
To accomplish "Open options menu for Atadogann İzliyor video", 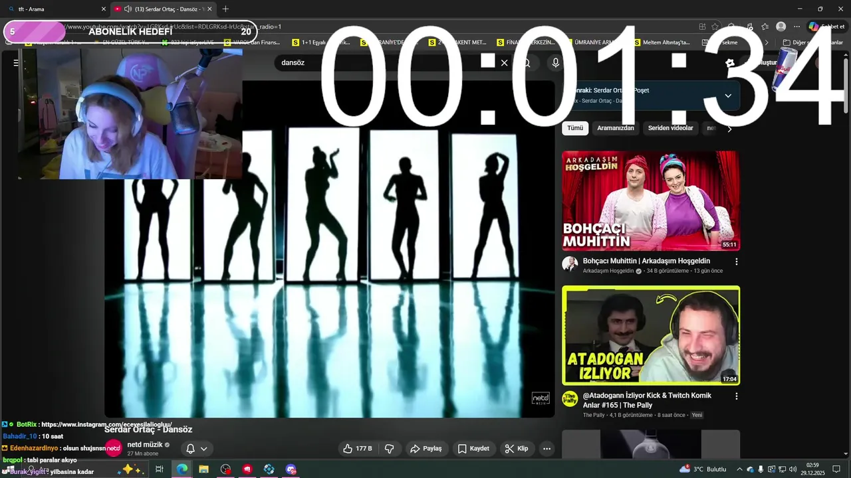I will (x=736, y=396).
